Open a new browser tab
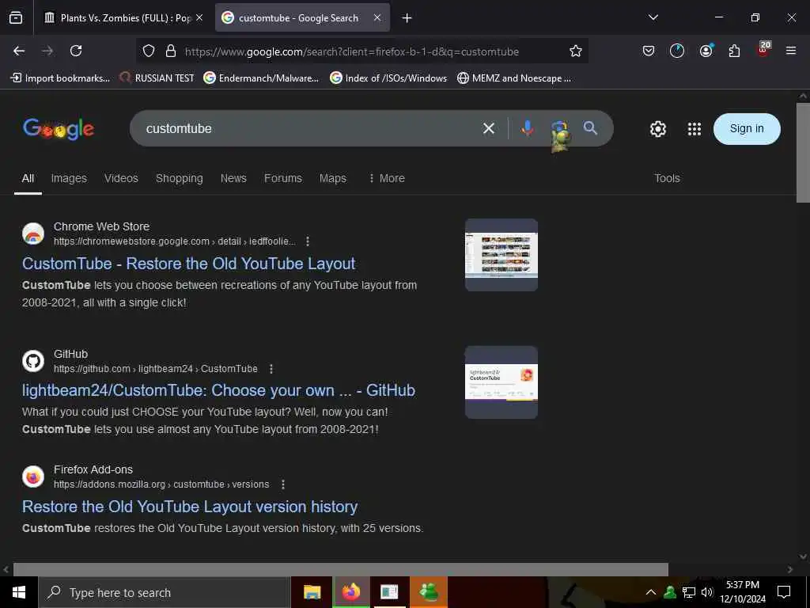The height and width of the screenshot is (608, 810). (x=407, y=18)
